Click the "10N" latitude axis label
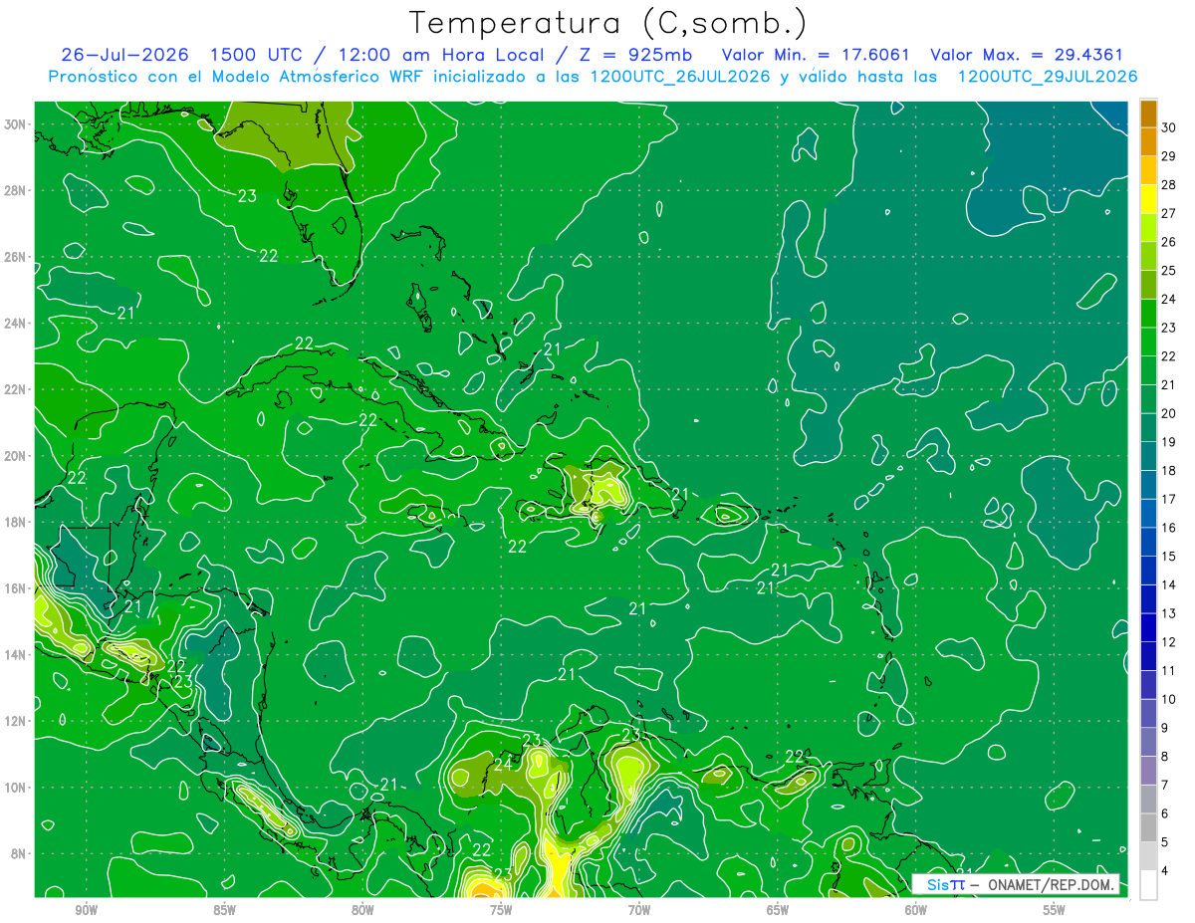The image size is (1195, 923). coord(15,788)
